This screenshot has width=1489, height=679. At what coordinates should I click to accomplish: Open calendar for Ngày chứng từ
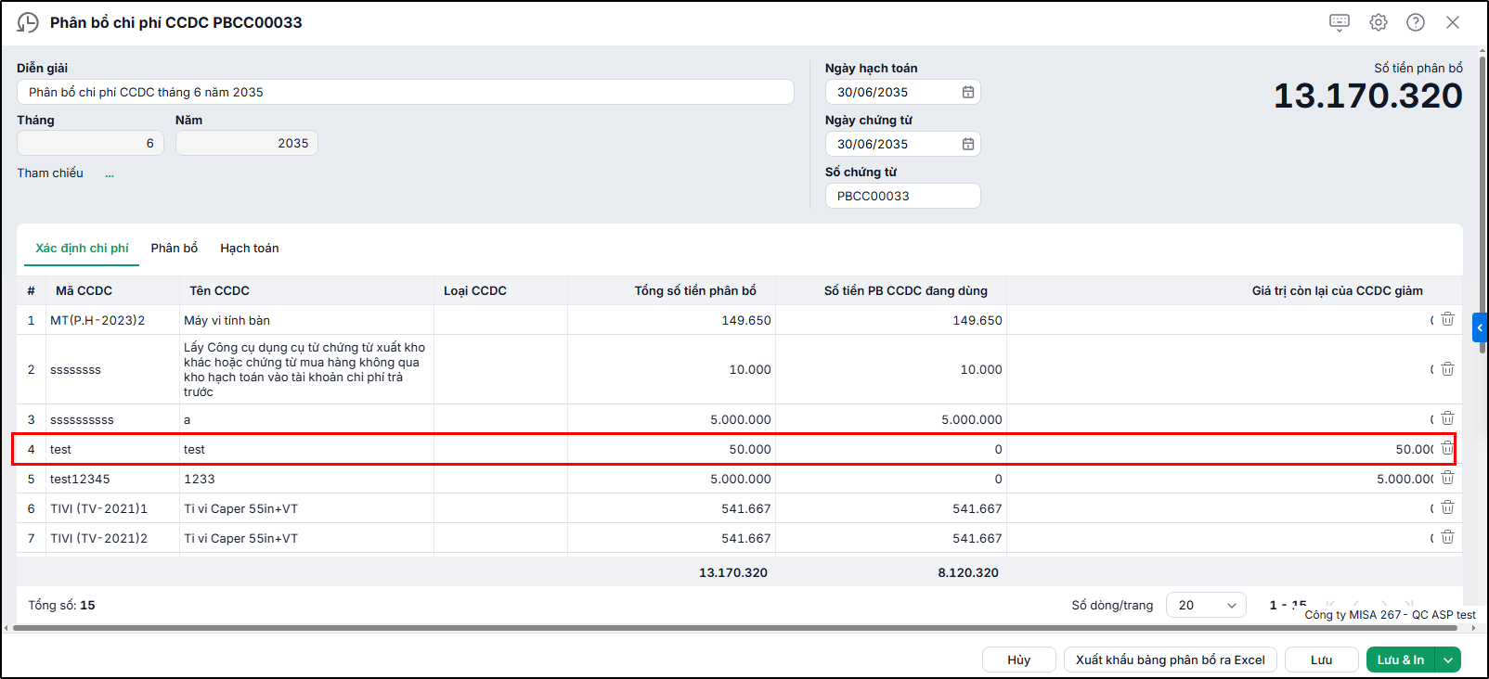pyautogui.click(x=968, y=144)
